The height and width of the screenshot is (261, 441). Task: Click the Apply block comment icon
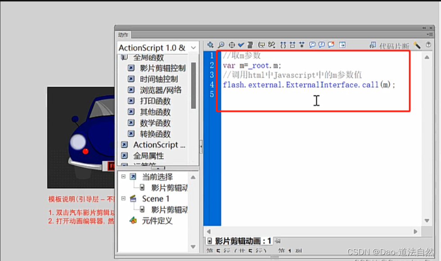point(312,44)
